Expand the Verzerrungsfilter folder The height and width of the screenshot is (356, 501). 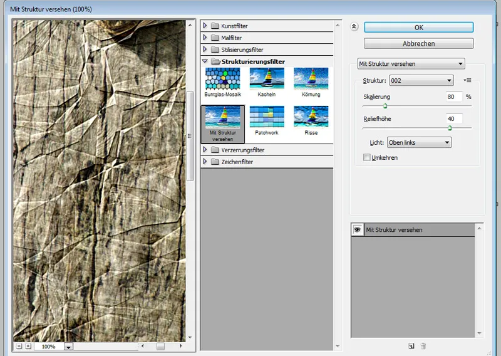205,149
